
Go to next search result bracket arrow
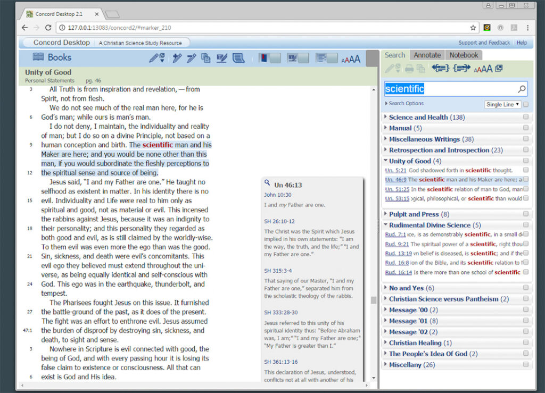[461, 68]
